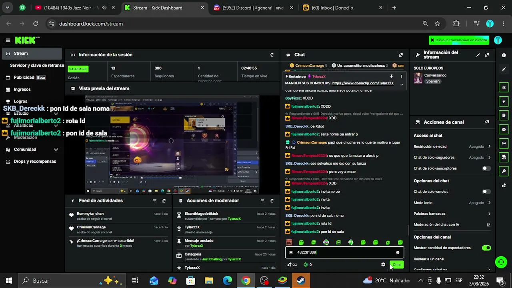Toggle Chat de solo-suscriptores switch

[x=486, y=168]
